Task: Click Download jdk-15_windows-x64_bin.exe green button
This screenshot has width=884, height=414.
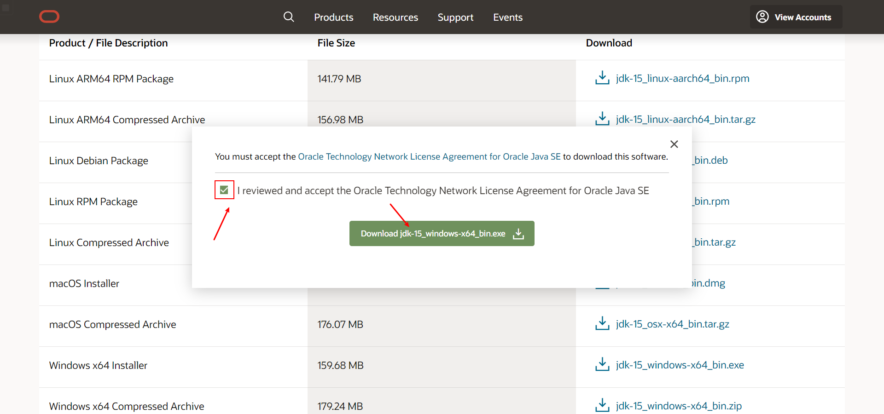Action: coord(442,233)
